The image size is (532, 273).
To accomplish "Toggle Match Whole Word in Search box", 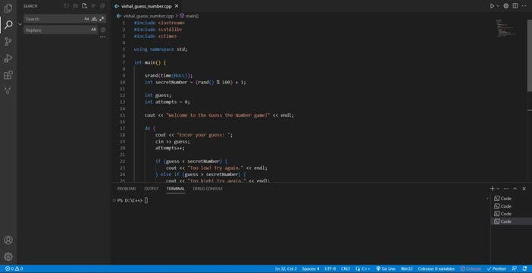I will pyautogui.click(x=94, y=19).
